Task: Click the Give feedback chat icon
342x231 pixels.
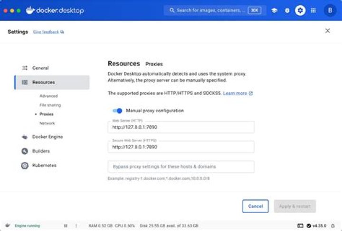Action: (x=62, y=32)
